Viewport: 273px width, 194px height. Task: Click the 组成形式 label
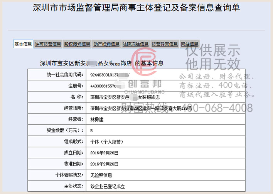74,142
